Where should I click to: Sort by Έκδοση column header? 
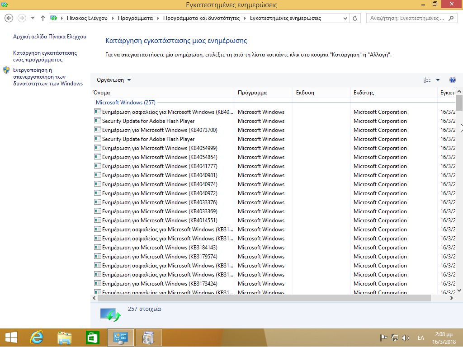coord(321,93)
